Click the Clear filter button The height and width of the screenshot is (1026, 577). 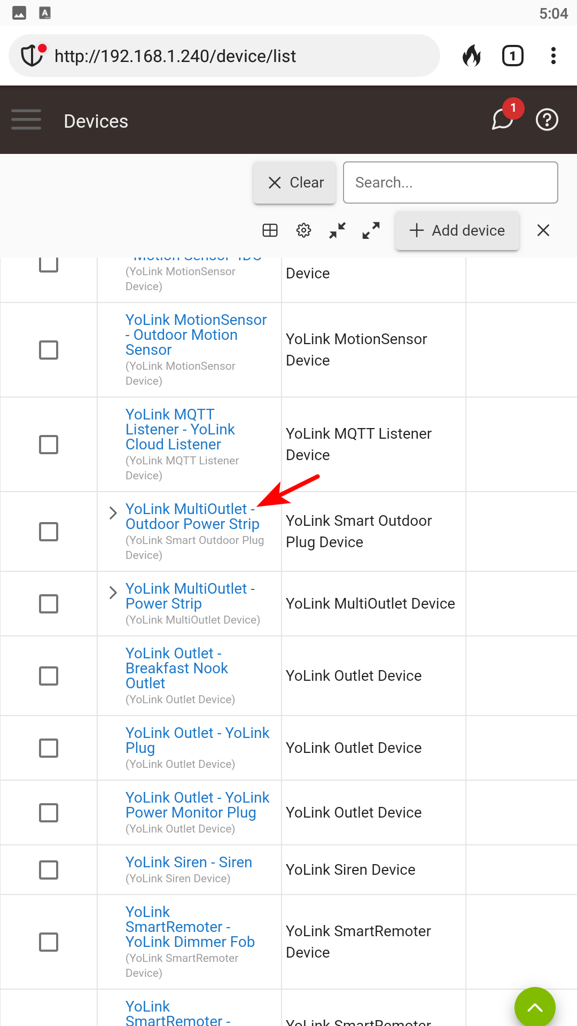click(294, 183)
